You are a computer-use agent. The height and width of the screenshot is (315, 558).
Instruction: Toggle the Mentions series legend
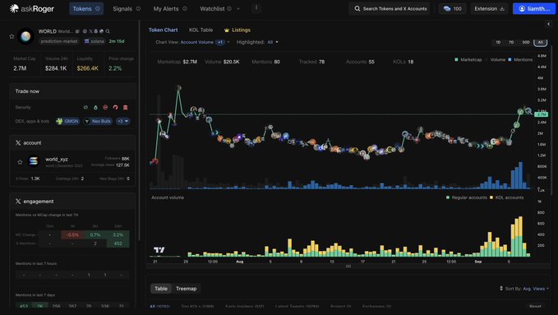coord(520,59)
